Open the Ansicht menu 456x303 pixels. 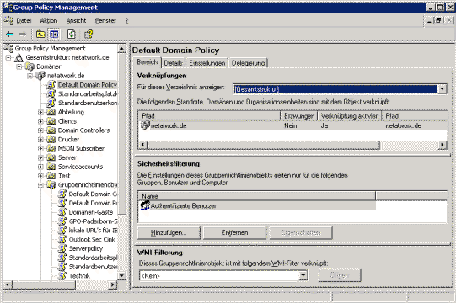point(76,21)
